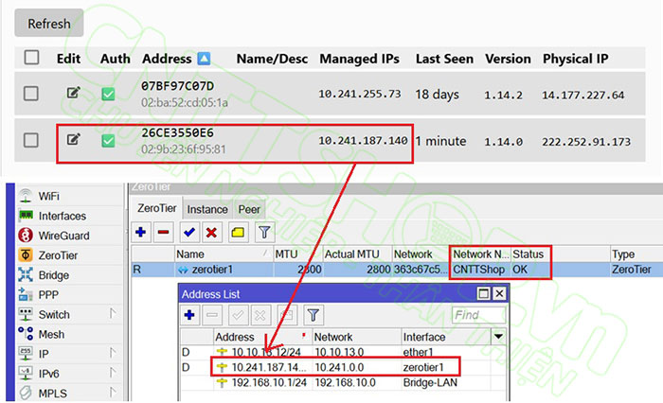Switch to the ZeroTier tab
The width and height of the screenshot is (663, 403).
156,208
